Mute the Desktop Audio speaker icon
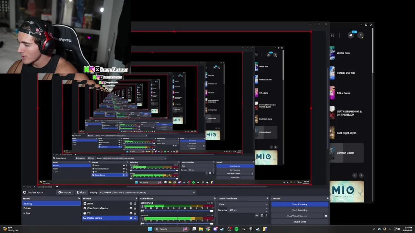This screenshot has width=415, height=233. [x=142, y=211]
